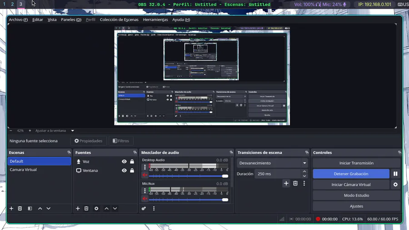This screenshot has width=409, height=230.
Task: Open the Ayuda menu
Action: pos(181,20)
